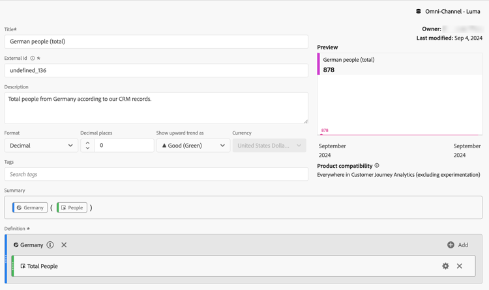Remove the Germany segment container
Screen dimensions: 489x290
[x=64, y=245]
